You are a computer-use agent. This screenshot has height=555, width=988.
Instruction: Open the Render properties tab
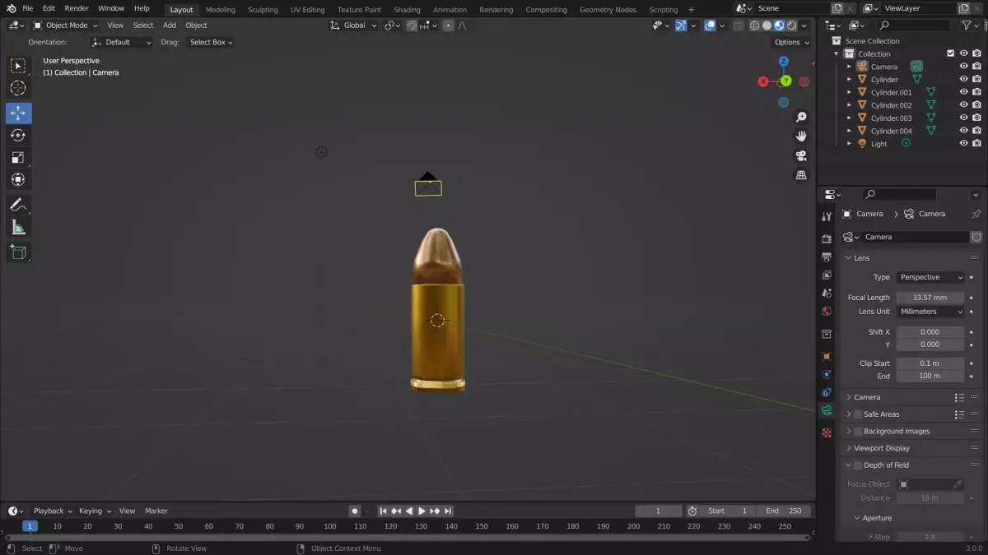click(x=827, y=238)
